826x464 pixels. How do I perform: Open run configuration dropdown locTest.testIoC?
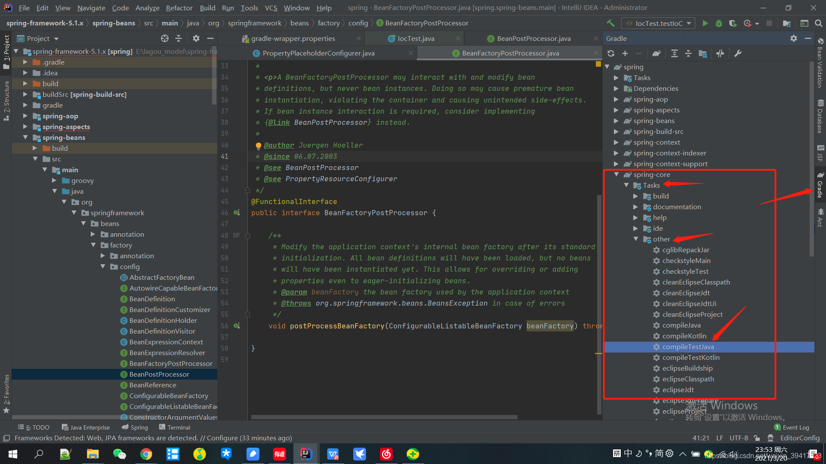point(659,23)
